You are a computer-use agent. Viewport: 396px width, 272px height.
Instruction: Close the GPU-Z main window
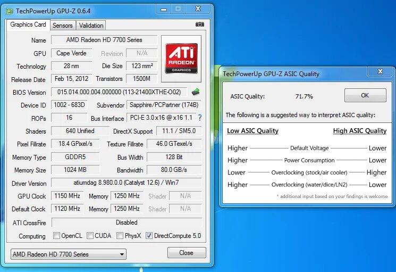tap(198, 9)
